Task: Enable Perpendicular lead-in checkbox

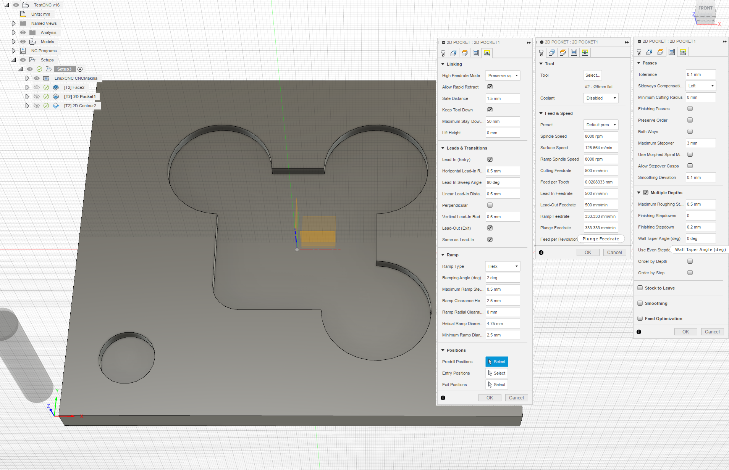Action: (x=490, y=205)
